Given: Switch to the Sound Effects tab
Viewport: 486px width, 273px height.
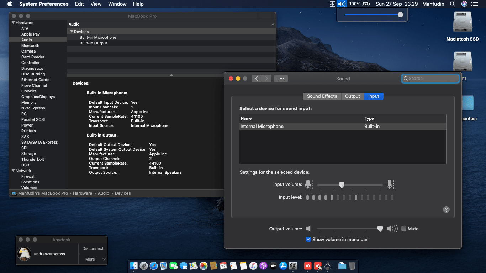Looking at the screenshot, I should pyautogui.click(x=322, y=96).
